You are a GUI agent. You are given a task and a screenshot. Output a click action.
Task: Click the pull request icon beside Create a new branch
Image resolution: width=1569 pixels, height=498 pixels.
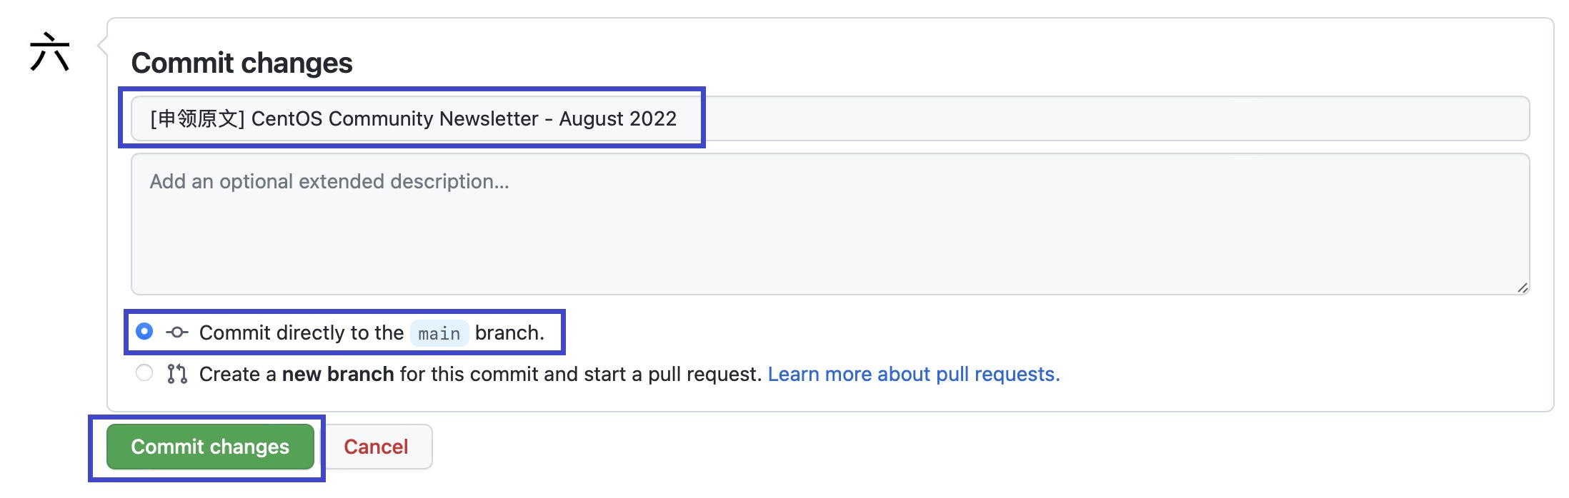coord(177,374)
